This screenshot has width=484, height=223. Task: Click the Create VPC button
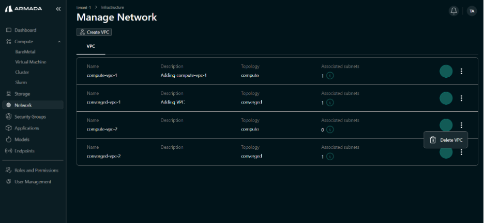[94, 32]
